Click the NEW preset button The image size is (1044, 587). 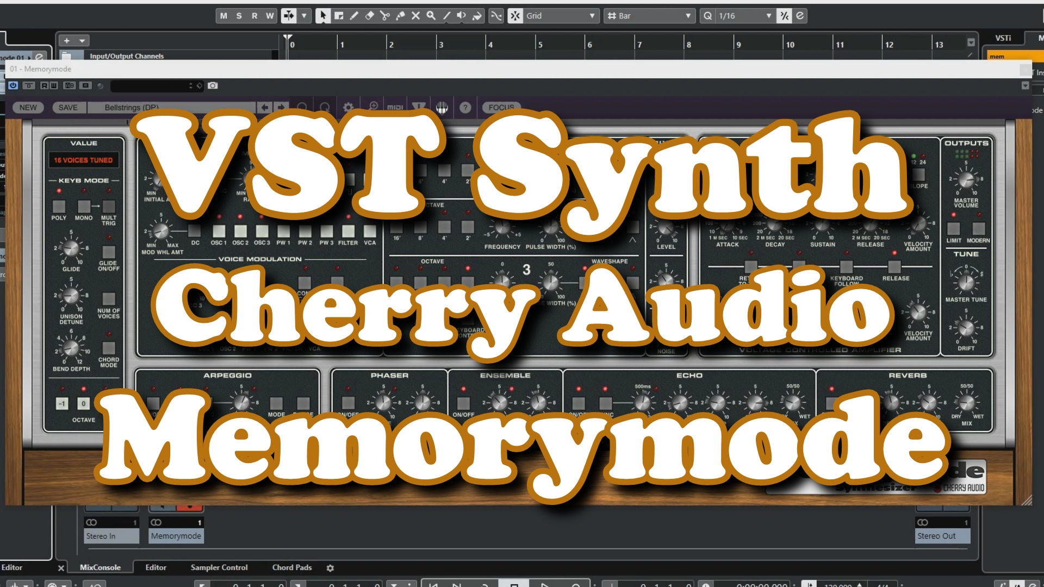[x=28, y=108]
